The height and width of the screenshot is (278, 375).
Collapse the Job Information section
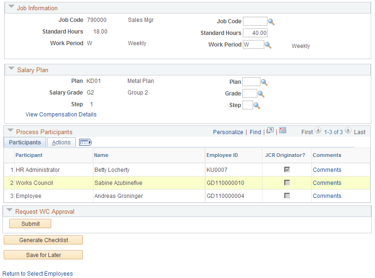pyautogui.click(x=10, y=7)
